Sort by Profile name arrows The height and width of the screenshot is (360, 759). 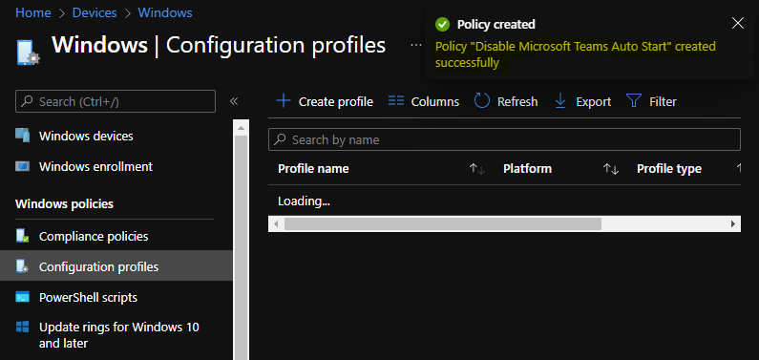[x=476, y=169]
